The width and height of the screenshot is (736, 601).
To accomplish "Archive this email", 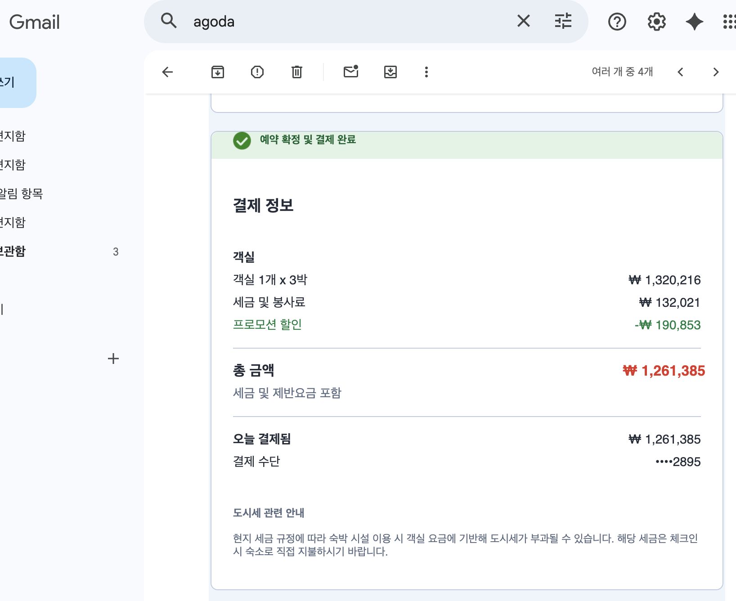I will click(218, 72).
